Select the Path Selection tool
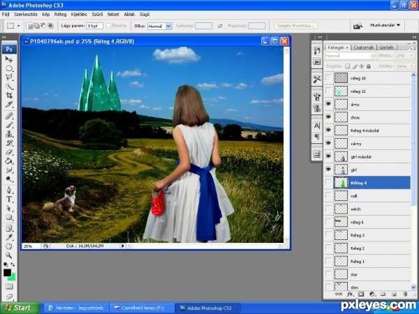The image size is (419, 314). (x=9, y=208)
